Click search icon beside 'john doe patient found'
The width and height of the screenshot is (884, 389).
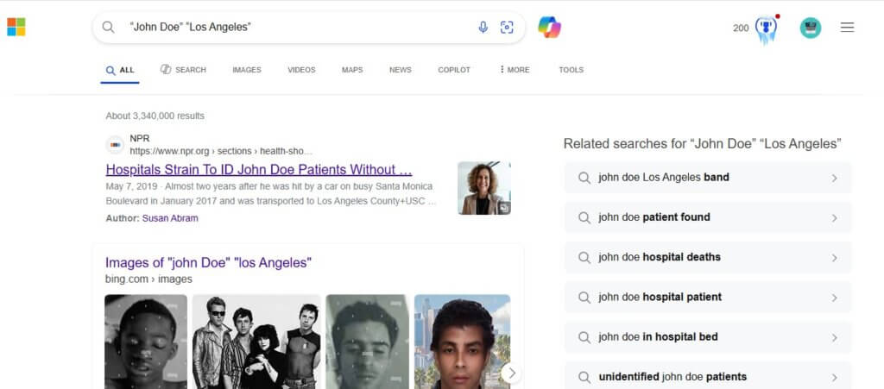(x=584, y=218)
